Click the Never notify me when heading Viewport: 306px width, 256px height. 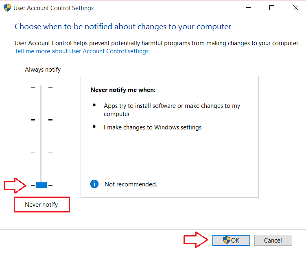coord(123,90)
